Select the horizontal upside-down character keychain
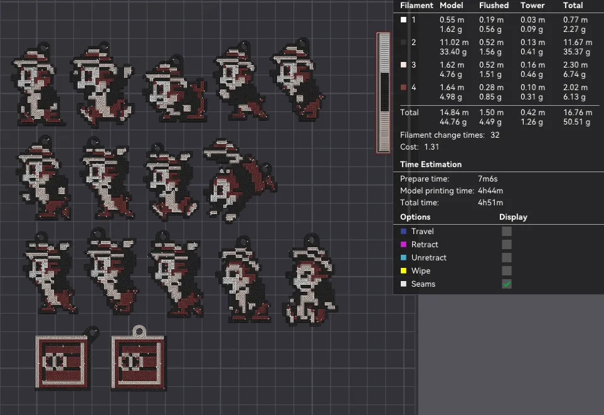Screen dimensions: 604x415 (240, 181)
